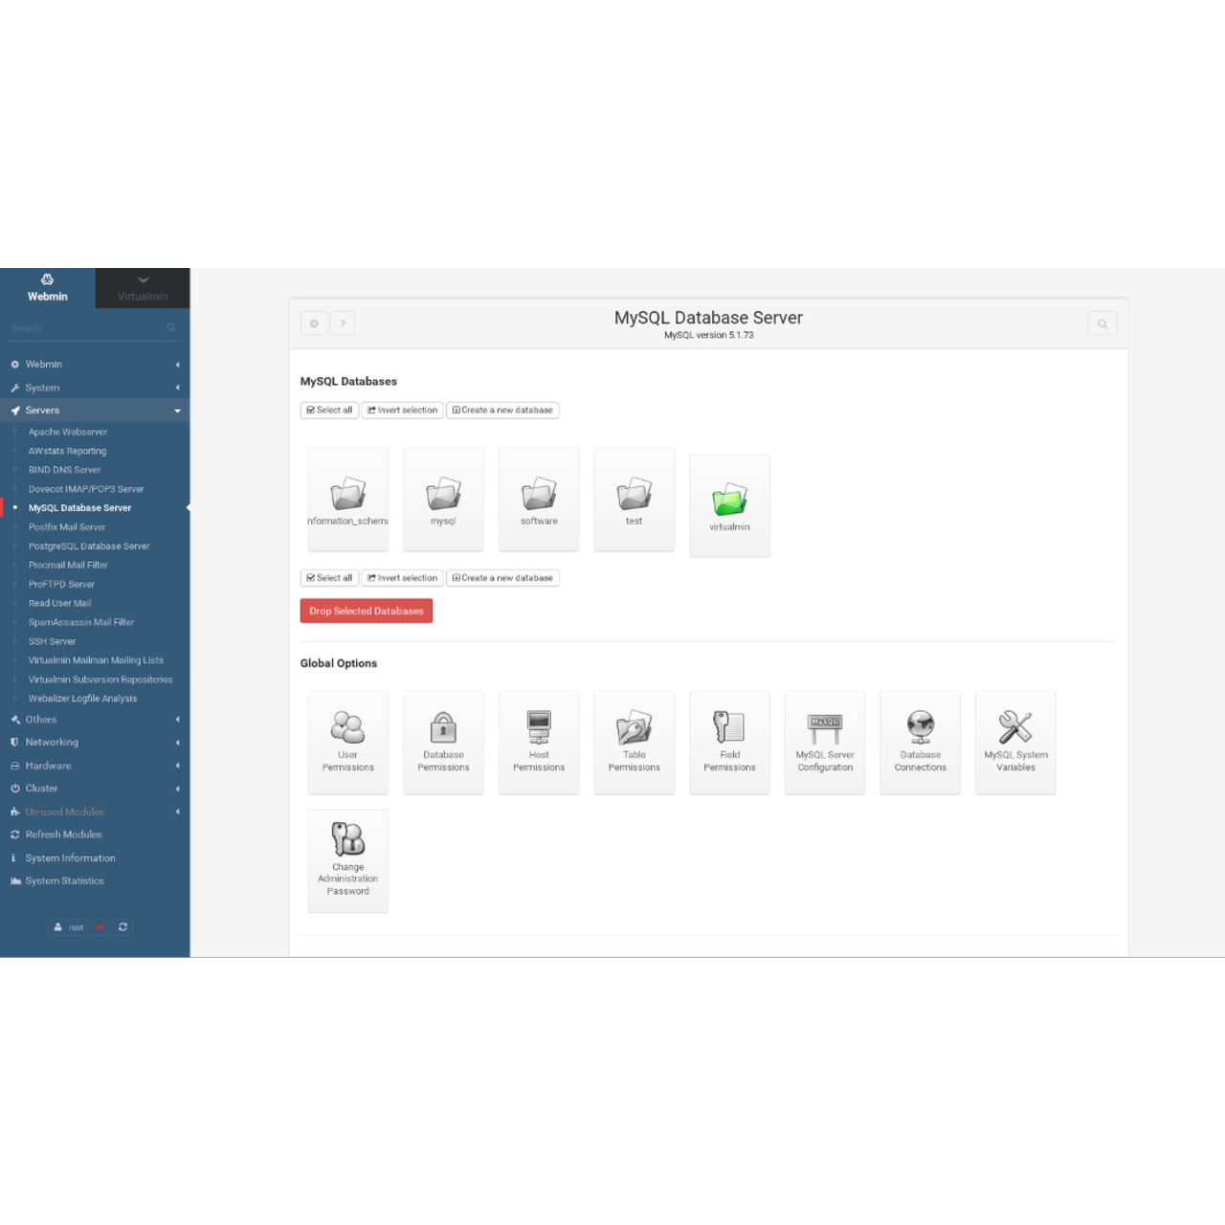Viewport: 1225px width, 1225px height.
Task: Open PostgreSQL Database Server in the sidebar
Action: point(88,546)
